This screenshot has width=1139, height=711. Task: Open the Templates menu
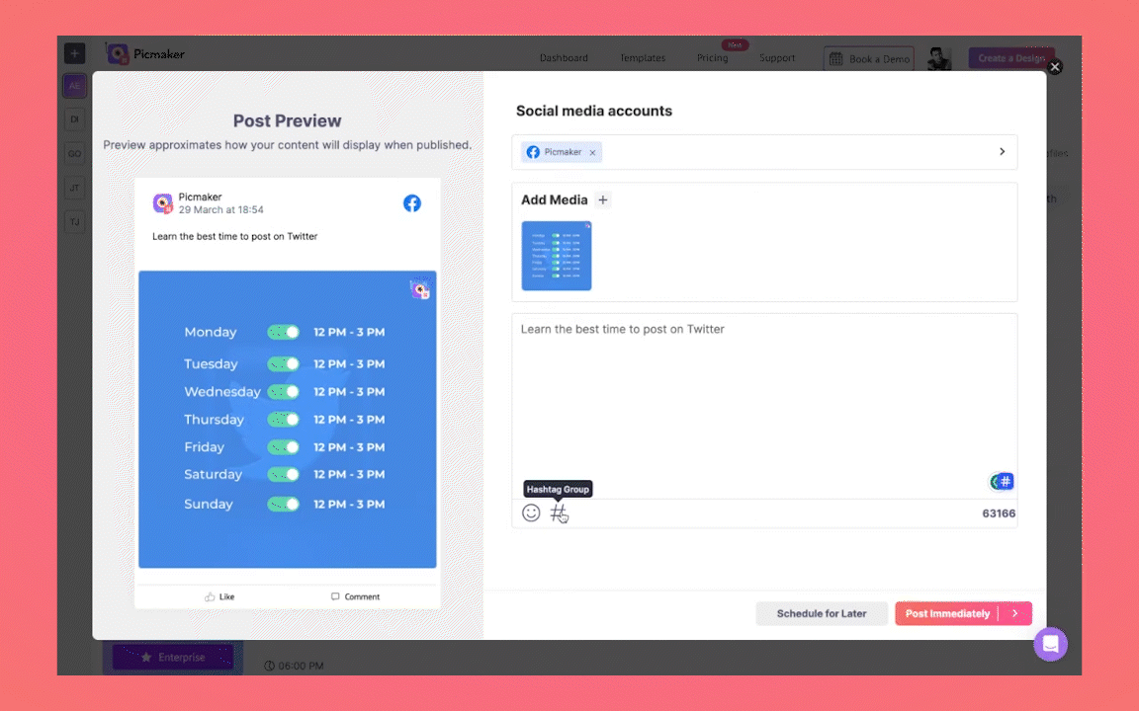coord(642,58)
